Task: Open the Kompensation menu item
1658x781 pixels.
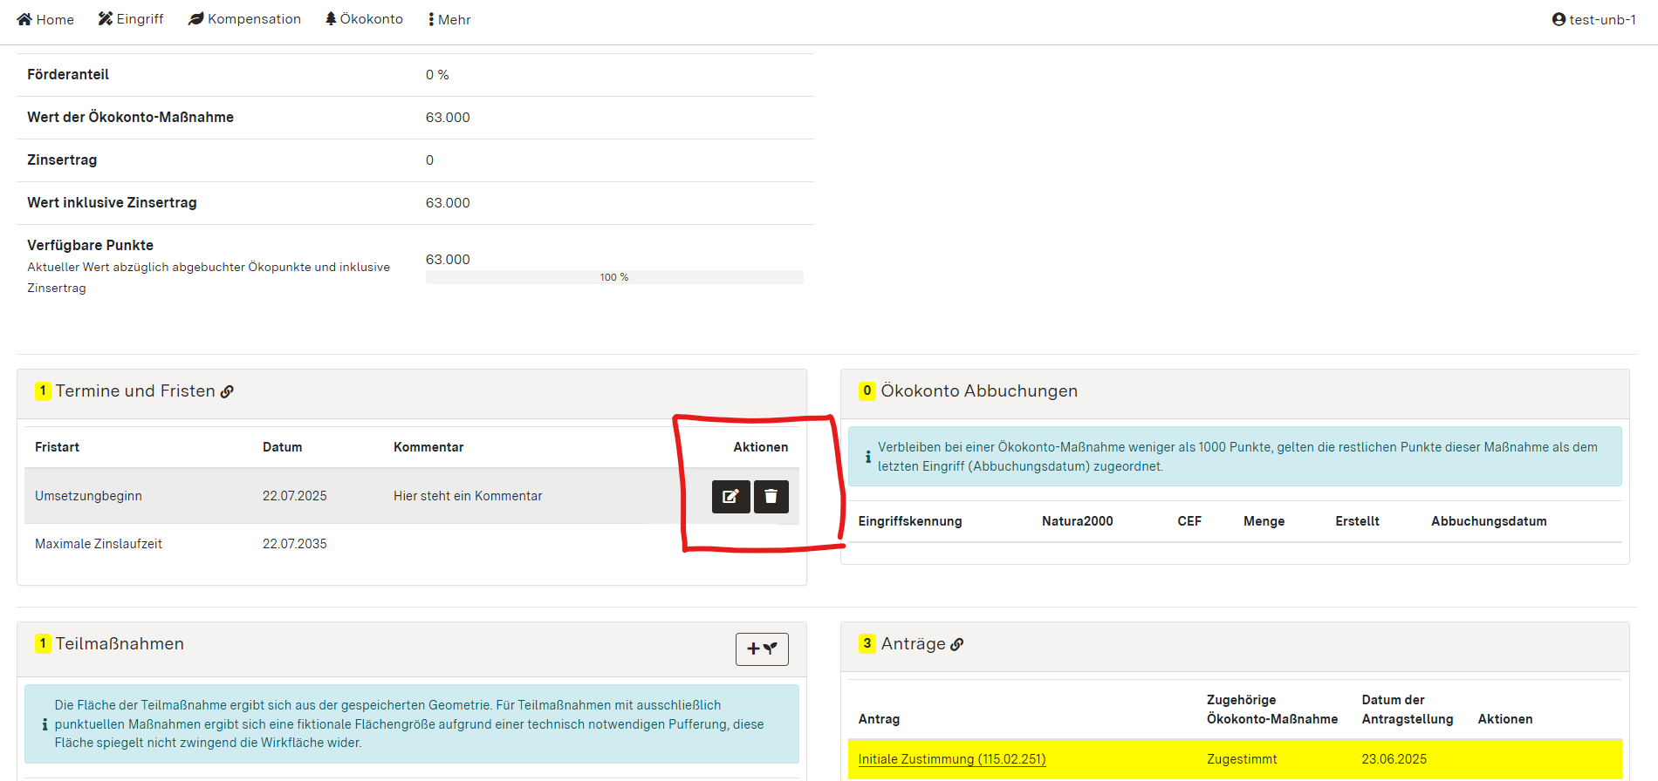Action: tap(244, 19)
